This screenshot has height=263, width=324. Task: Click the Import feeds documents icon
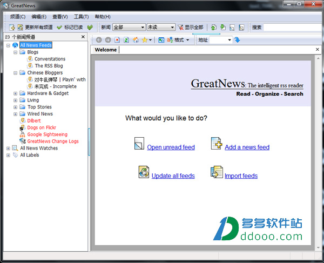(x=217, y=172)
